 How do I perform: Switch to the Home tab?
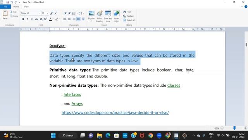16,7
